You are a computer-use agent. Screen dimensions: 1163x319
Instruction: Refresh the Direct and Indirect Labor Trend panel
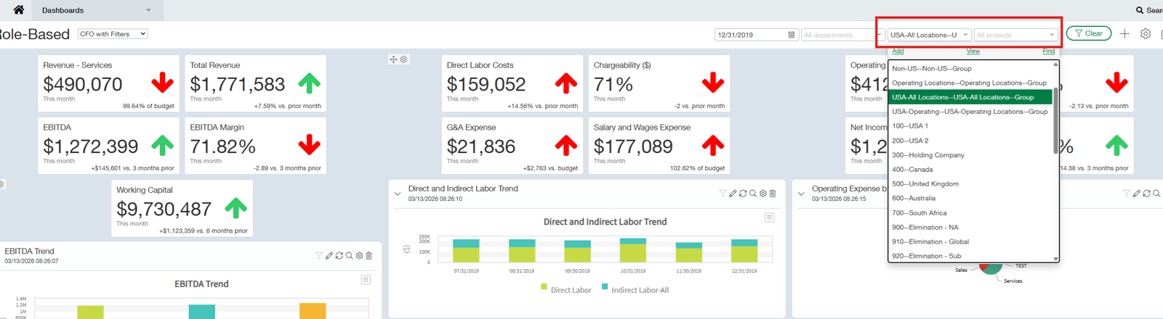click(743, 194)
